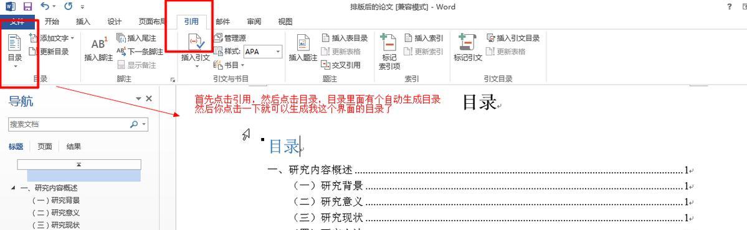Click the 标记索引项 mark index entry icon

coord(389,52)
